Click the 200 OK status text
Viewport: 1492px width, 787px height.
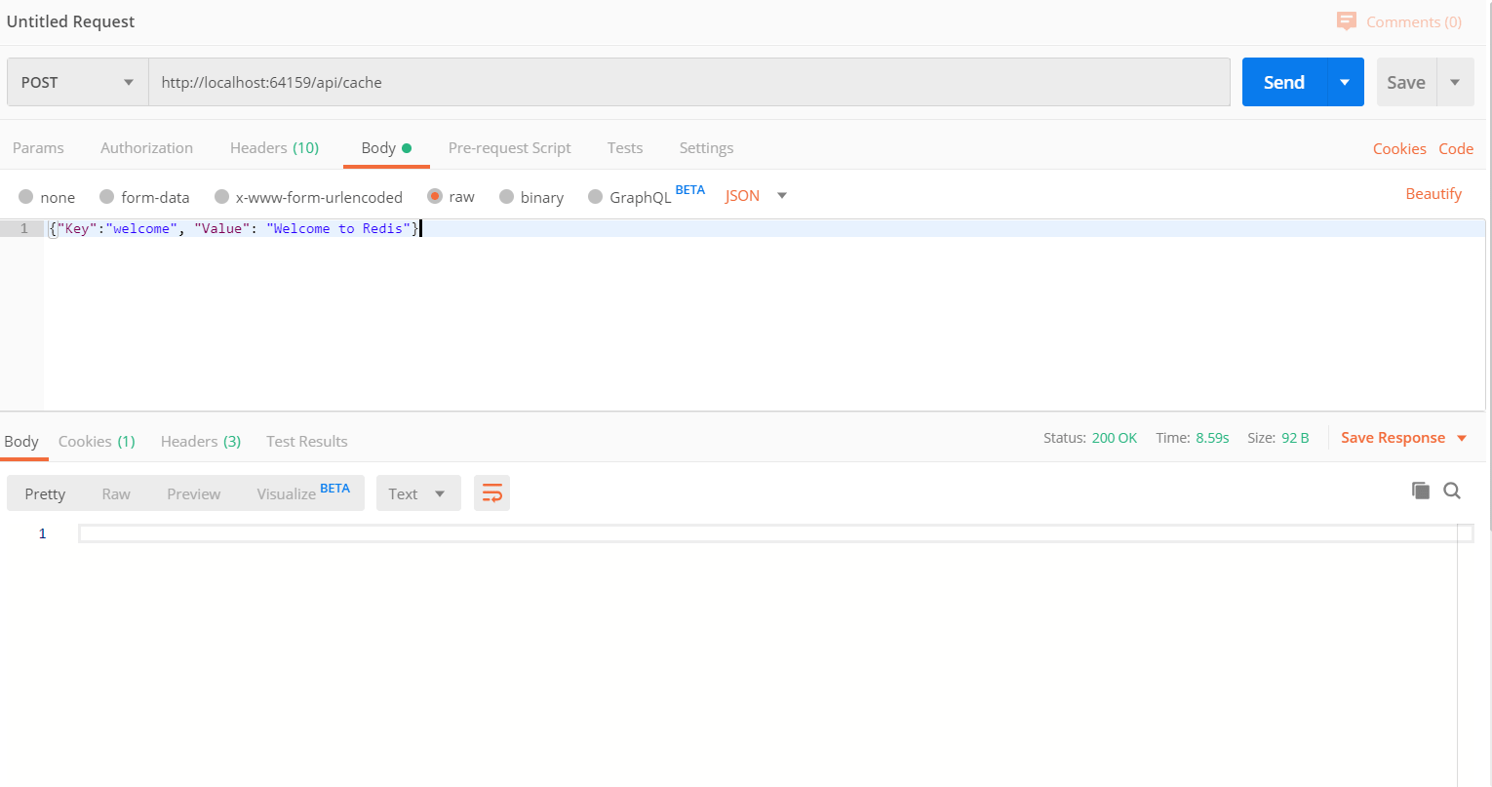tap(1115, 438)
